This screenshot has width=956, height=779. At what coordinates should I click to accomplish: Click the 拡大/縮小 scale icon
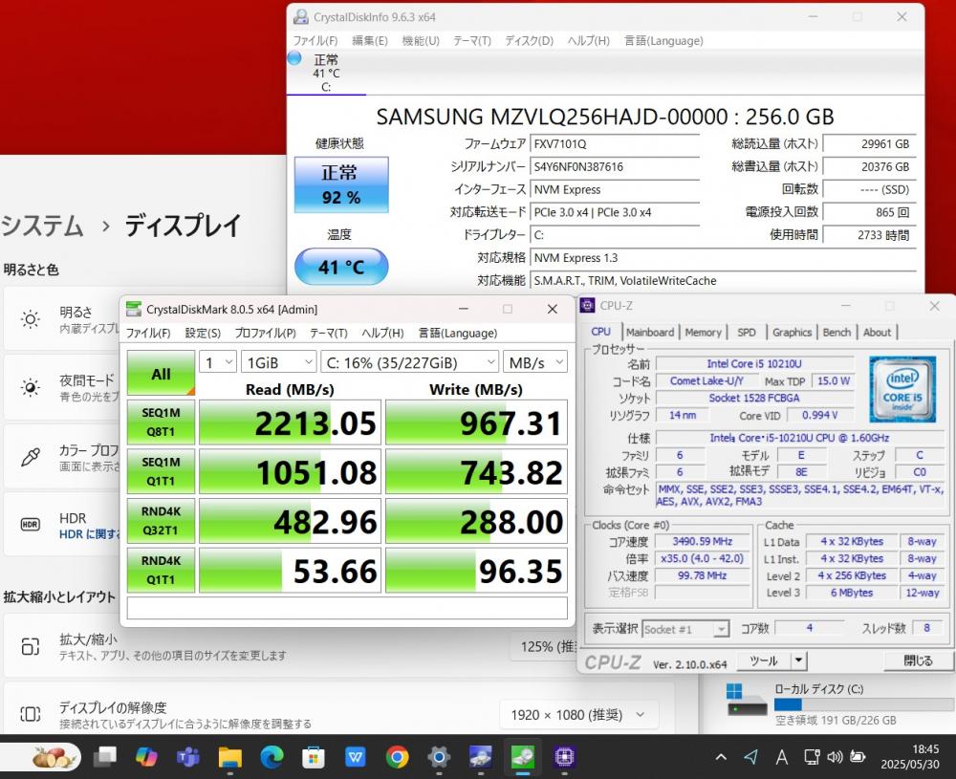tap(31, 646)
